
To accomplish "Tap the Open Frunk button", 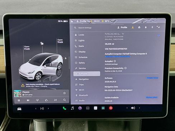I will click(x=27, y=48).
